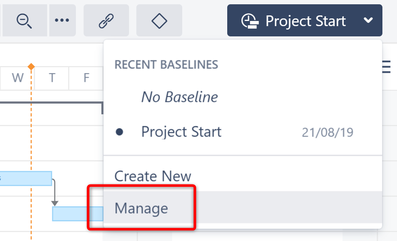Image resolution: width=397 pixels, height=241 pixels.
Task: Click the orange today marker diamond
Action: click(31, 66)
